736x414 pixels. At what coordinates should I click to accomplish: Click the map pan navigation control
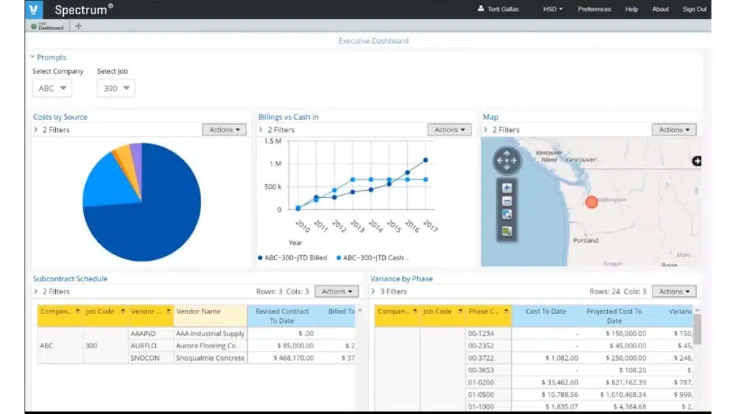coord(507,161)
